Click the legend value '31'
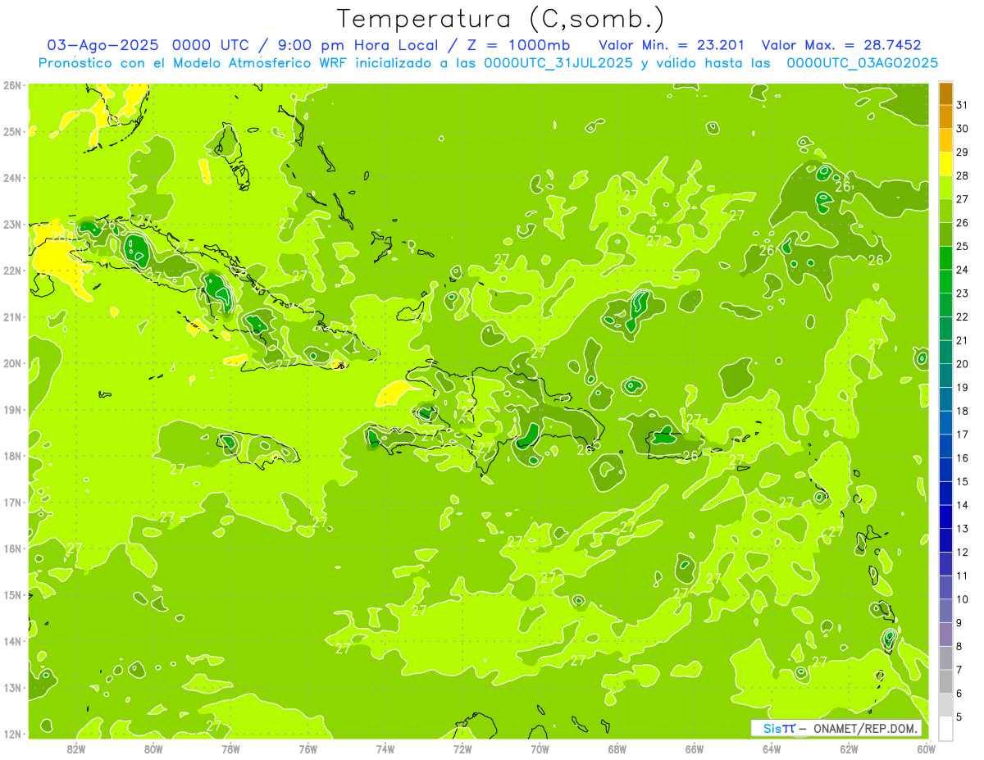The image size is (984, 760). click(962, 105)
